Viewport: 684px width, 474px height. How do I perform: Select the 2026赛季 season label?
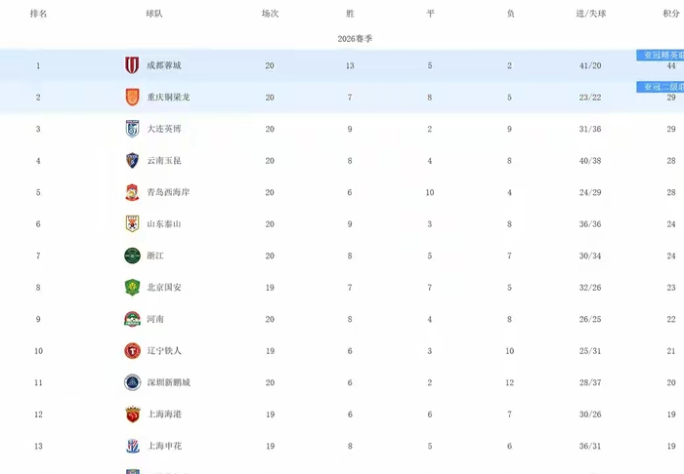355,39
